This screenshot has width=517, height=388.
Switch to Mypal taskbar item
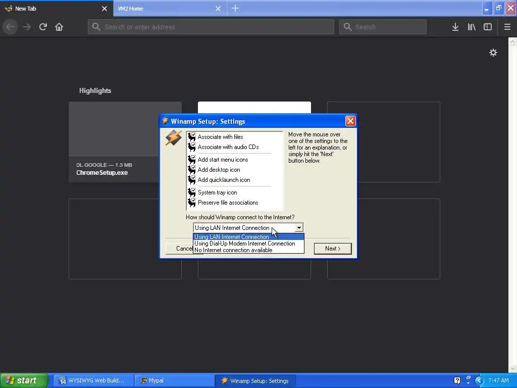(174, 380)
